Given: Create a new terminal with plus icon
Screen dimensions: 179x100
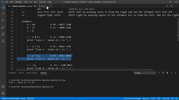Looking at the screenshot, I should (159, 73).
